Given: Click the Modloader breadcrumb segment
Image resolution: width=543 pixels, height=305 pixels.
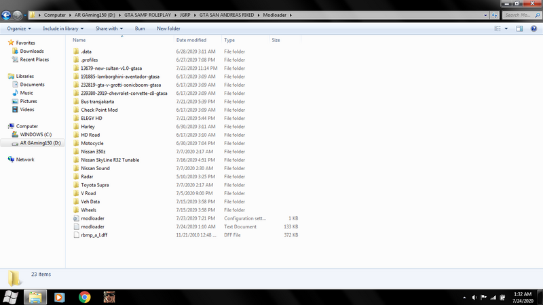Looking at the screenshot, I should (x=275, y=15).
